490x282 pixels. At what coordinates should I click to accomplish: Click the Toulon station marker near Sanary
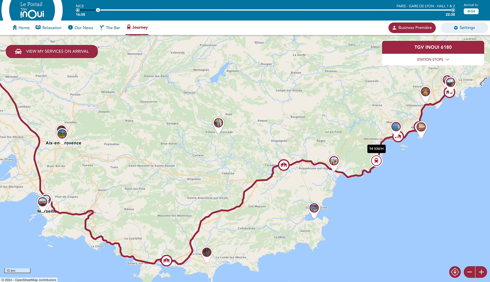[166, 260]
